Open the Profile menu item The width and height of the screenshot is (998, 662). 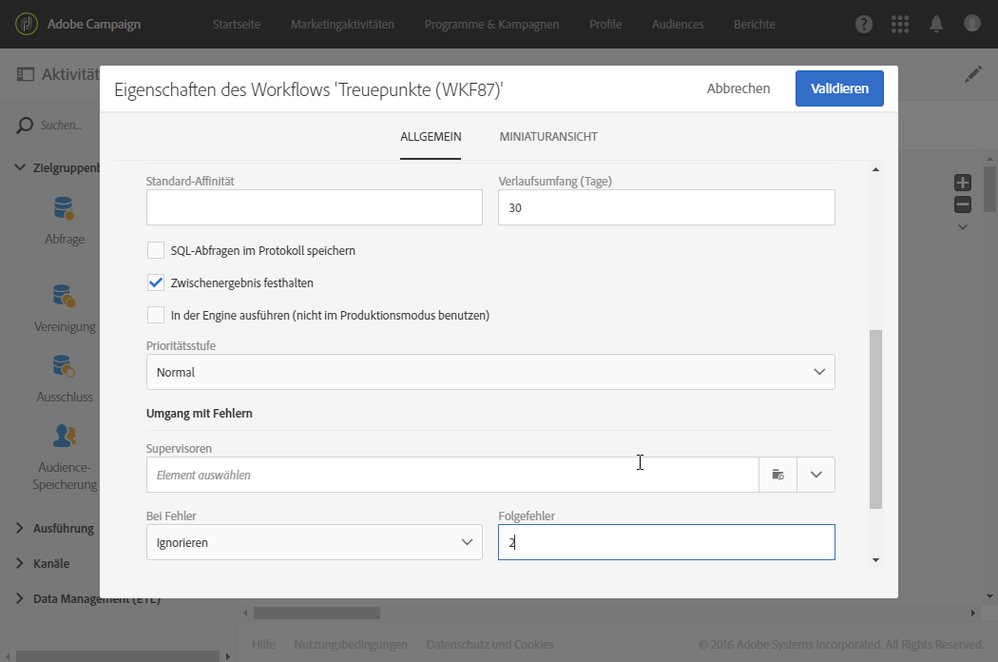pyautogui.click(x=605, y=25)
